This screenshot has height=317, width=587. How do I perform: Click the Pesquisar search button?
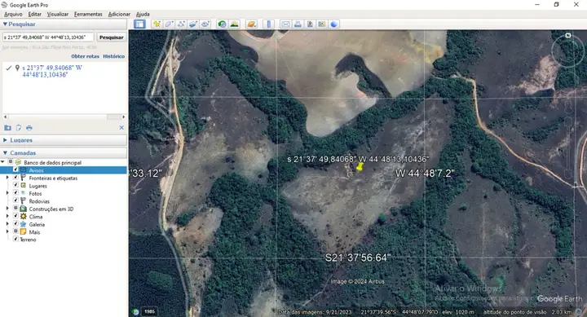click(x=111, y=37)
